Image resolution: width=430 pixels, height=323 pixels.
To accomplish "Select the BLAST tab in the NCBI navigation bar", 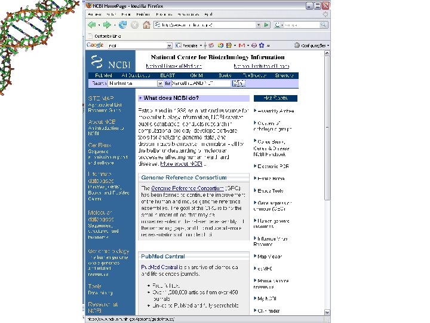I will (x=168, y=75).
